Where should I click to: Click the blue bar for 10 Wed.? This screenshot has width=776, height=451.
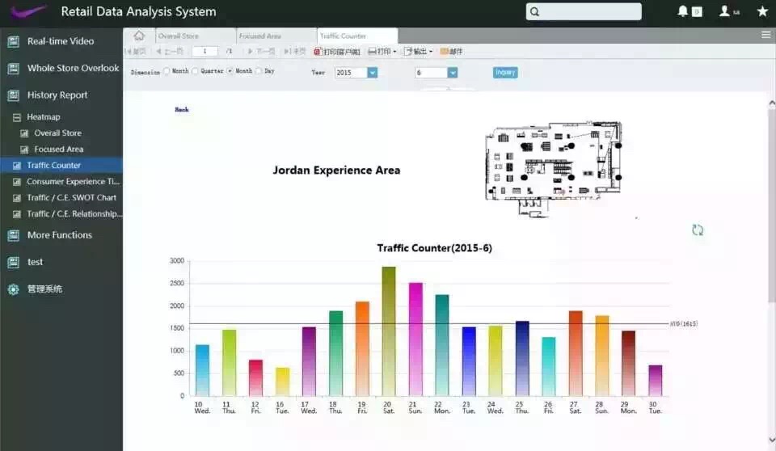point(202,370)
